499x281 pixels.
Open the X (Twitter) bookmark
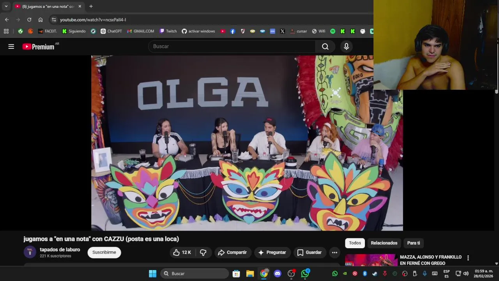coord(282,31)
